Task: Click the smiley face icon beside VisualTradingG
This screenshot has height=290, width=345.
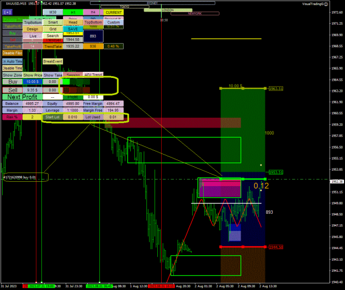Action: pos(326,4)
